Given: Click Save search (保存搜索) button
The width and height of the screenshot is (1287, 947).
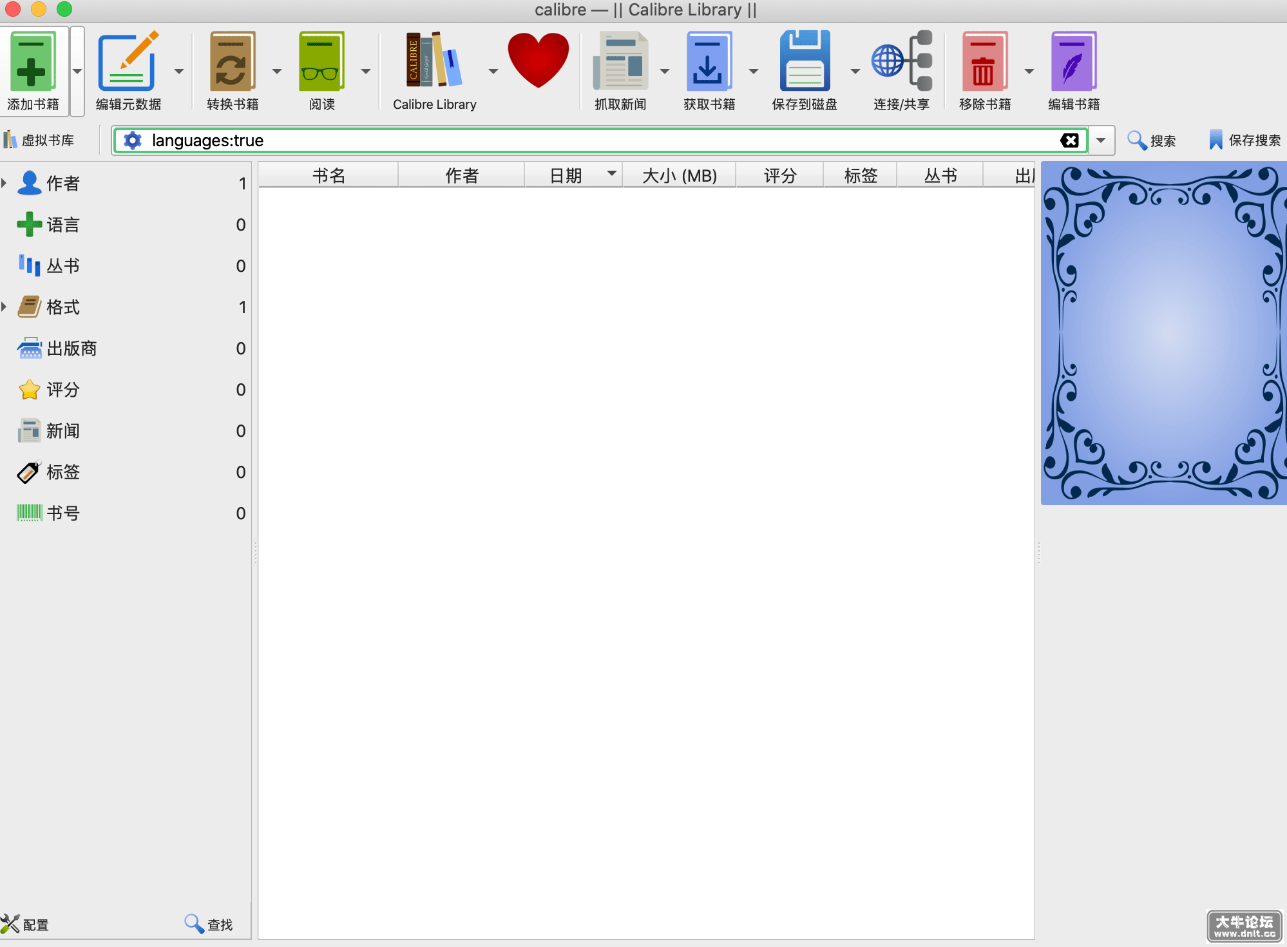Looking at the screenshot, I should (x=1244, y=140).
